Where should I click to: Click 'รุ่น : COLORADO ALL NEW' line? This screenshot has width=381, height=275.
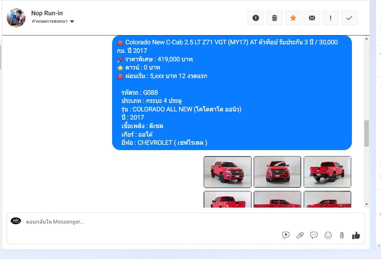(x=181, y=109)
